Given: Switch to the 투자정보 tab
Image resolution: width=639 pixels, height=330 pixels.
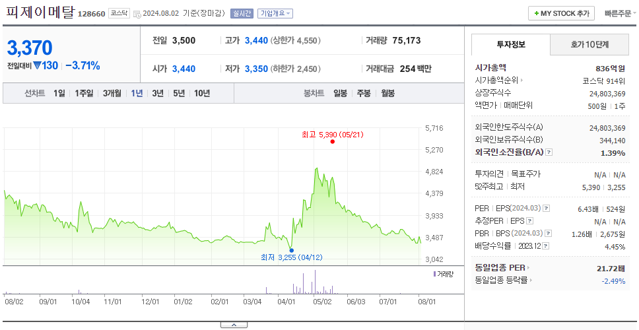Looking at the screenshot, I should [511, 44].
